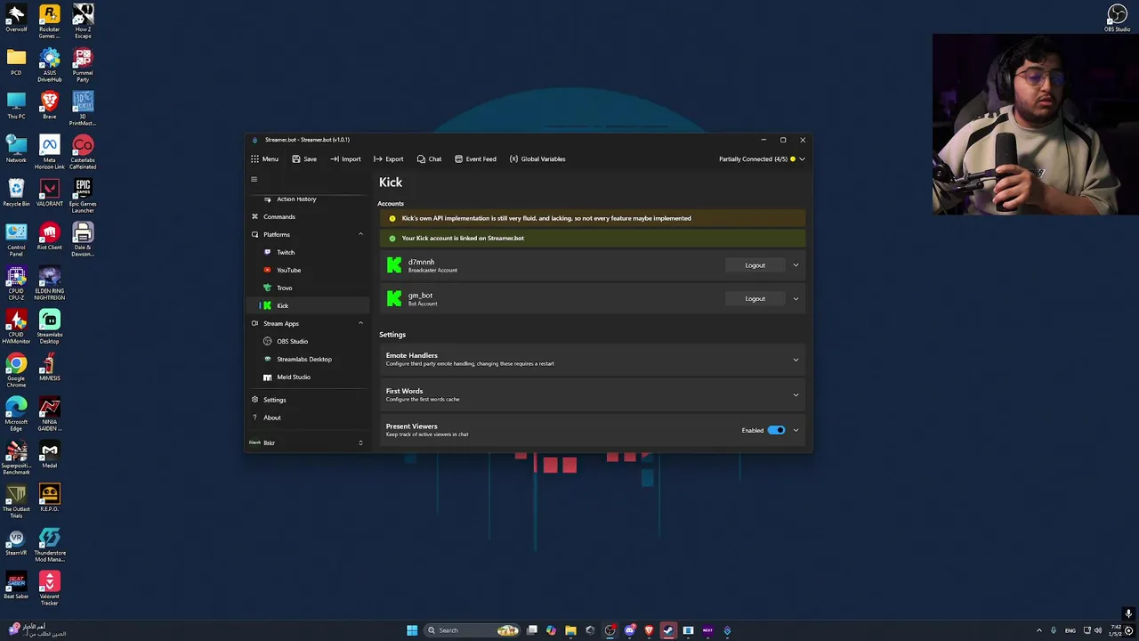Click Save in the Streamer.bot toolbar
This screenshot has height=641, width=1139.
(304, 159)
